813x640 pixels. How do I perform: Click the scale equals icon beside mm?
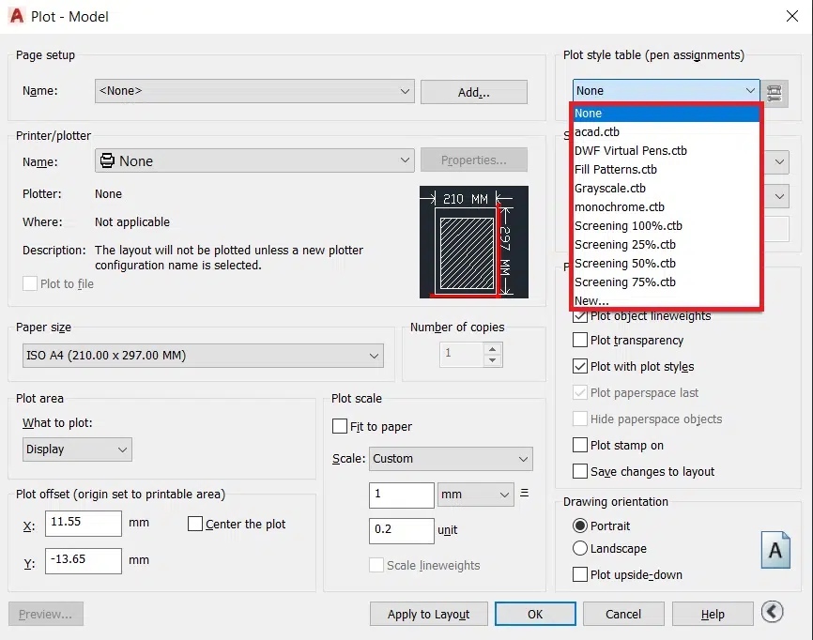coord(525,494)
